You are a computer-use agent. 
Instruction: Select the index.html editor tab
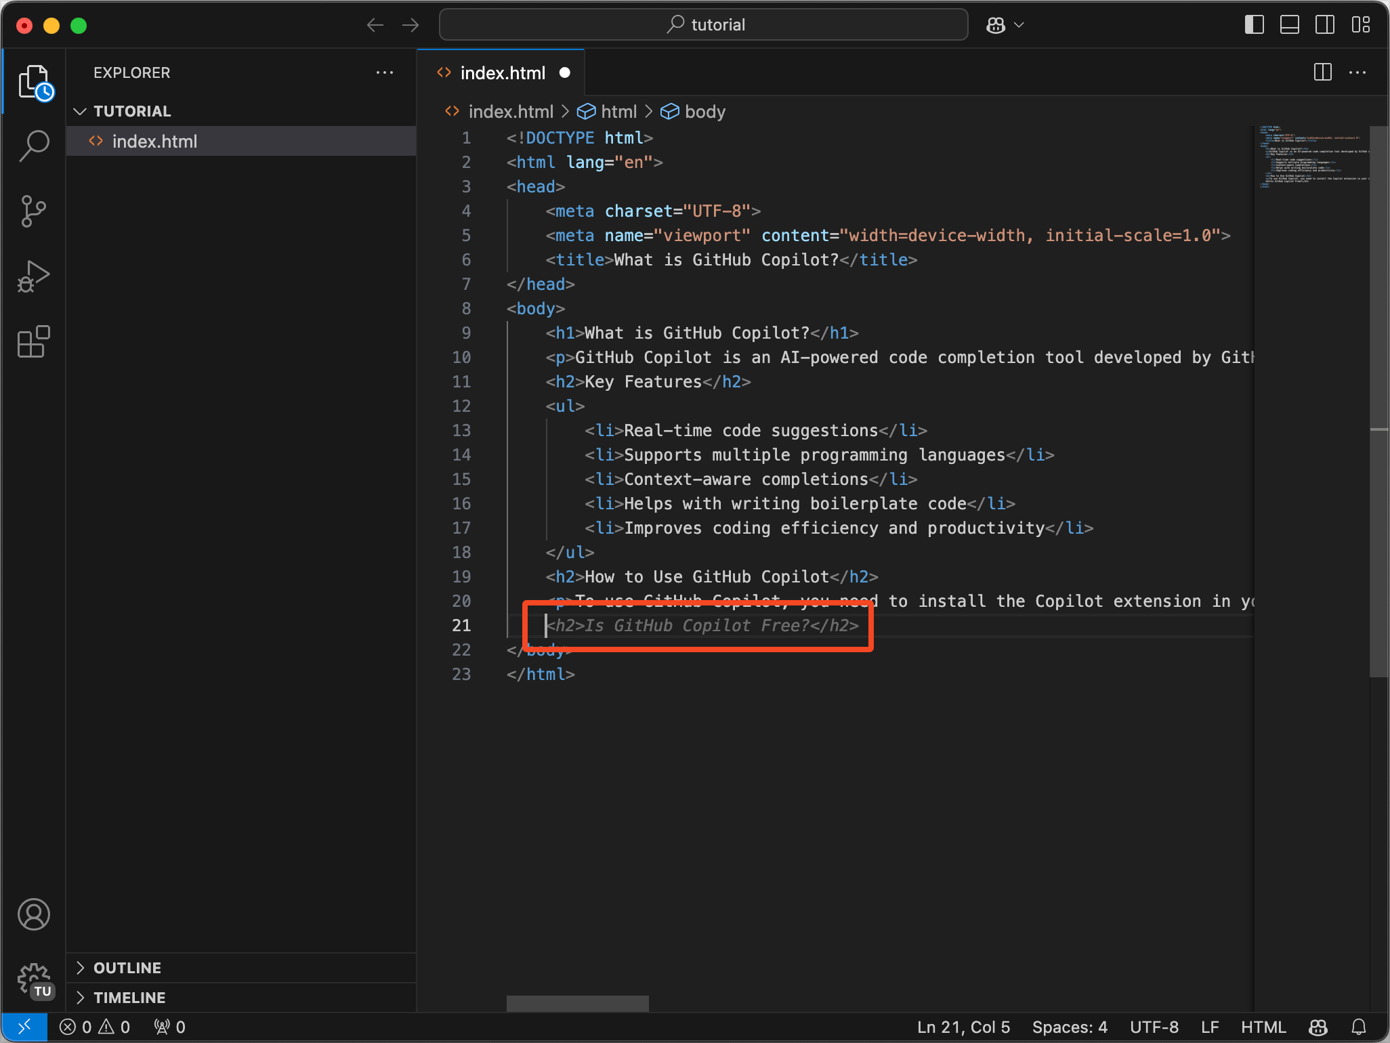point(502,73)
